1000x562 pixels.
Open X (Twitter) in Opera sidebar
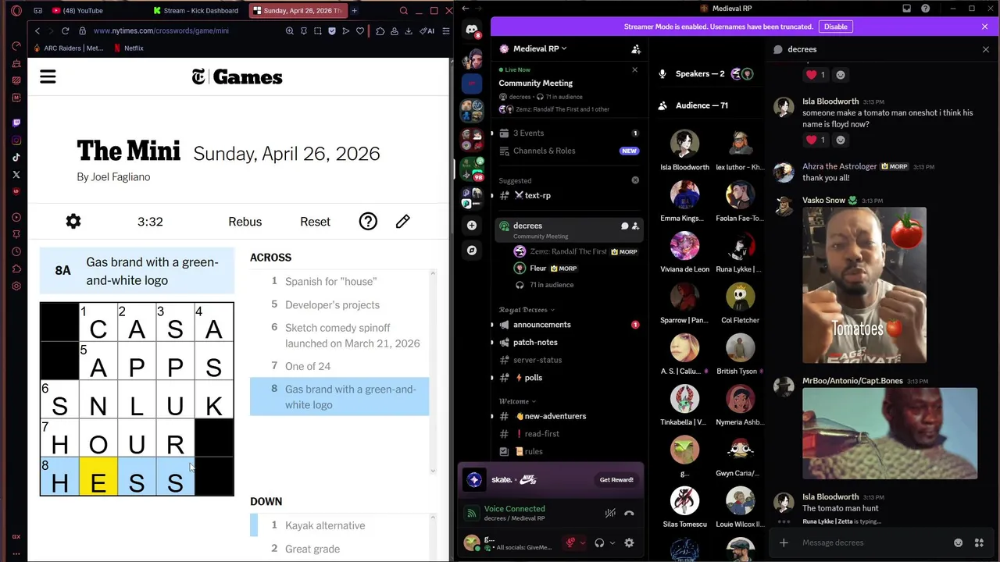pos(16,175)
